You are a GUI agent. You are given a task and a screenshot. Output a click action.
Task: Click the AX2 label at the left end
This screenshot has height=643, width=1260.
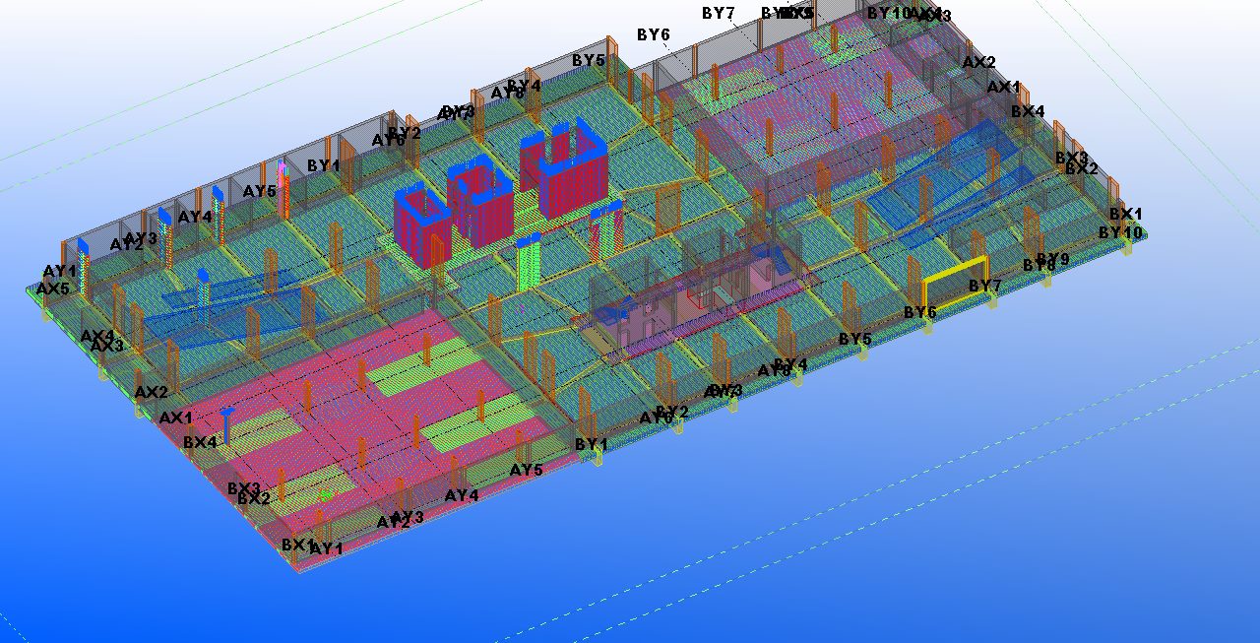click(x=152, y=392)
